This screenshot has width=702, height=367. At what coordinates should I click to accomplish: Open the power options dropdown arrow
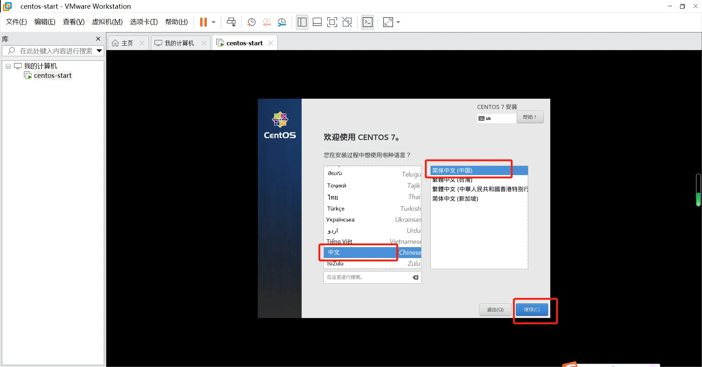pyautogui.click(x=214, y=22)
